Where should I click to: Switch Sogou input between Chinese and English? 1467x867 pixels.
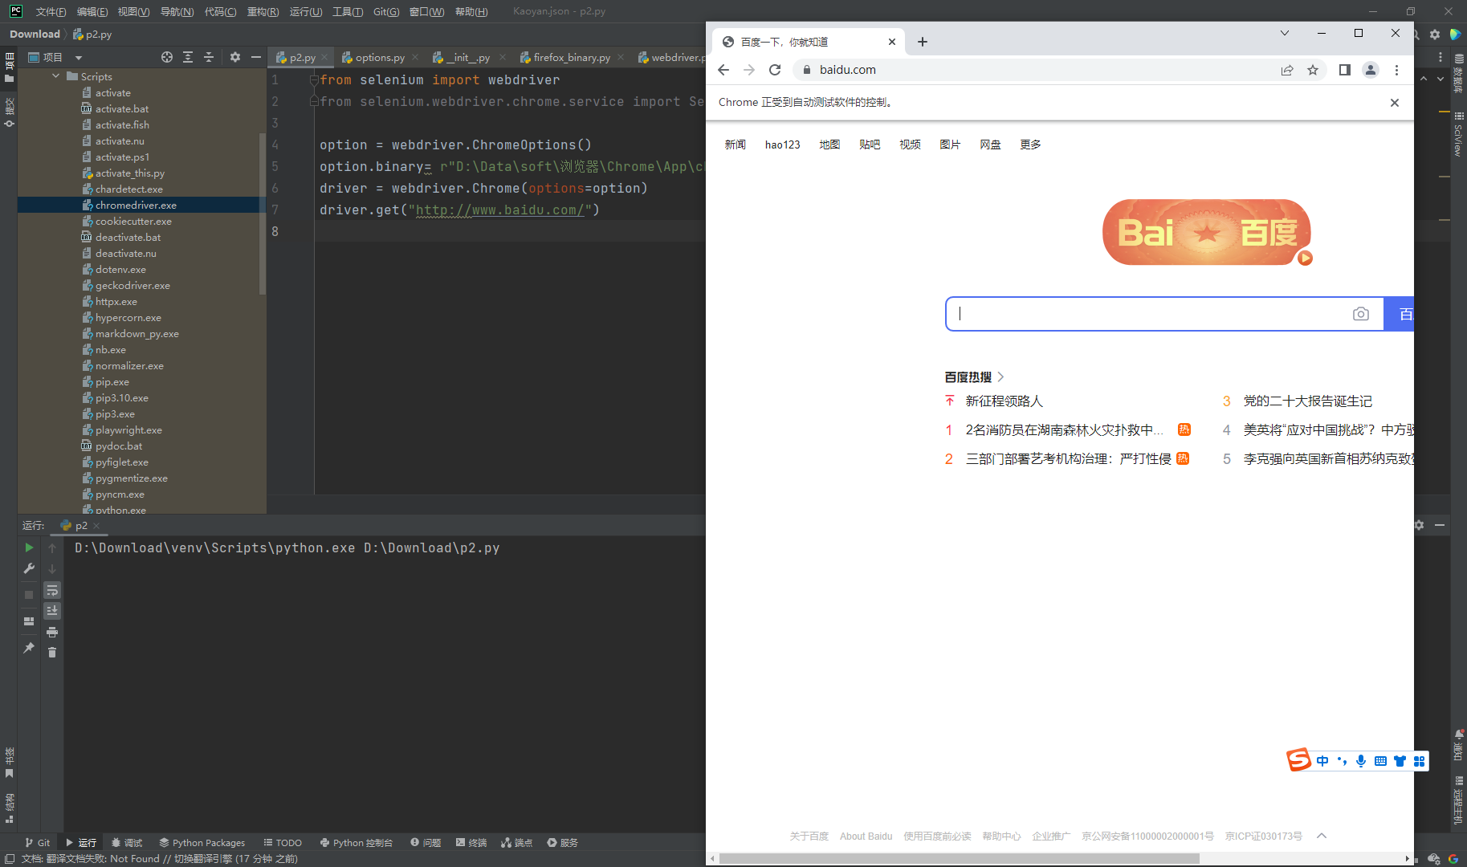[x=1322, y=761]
